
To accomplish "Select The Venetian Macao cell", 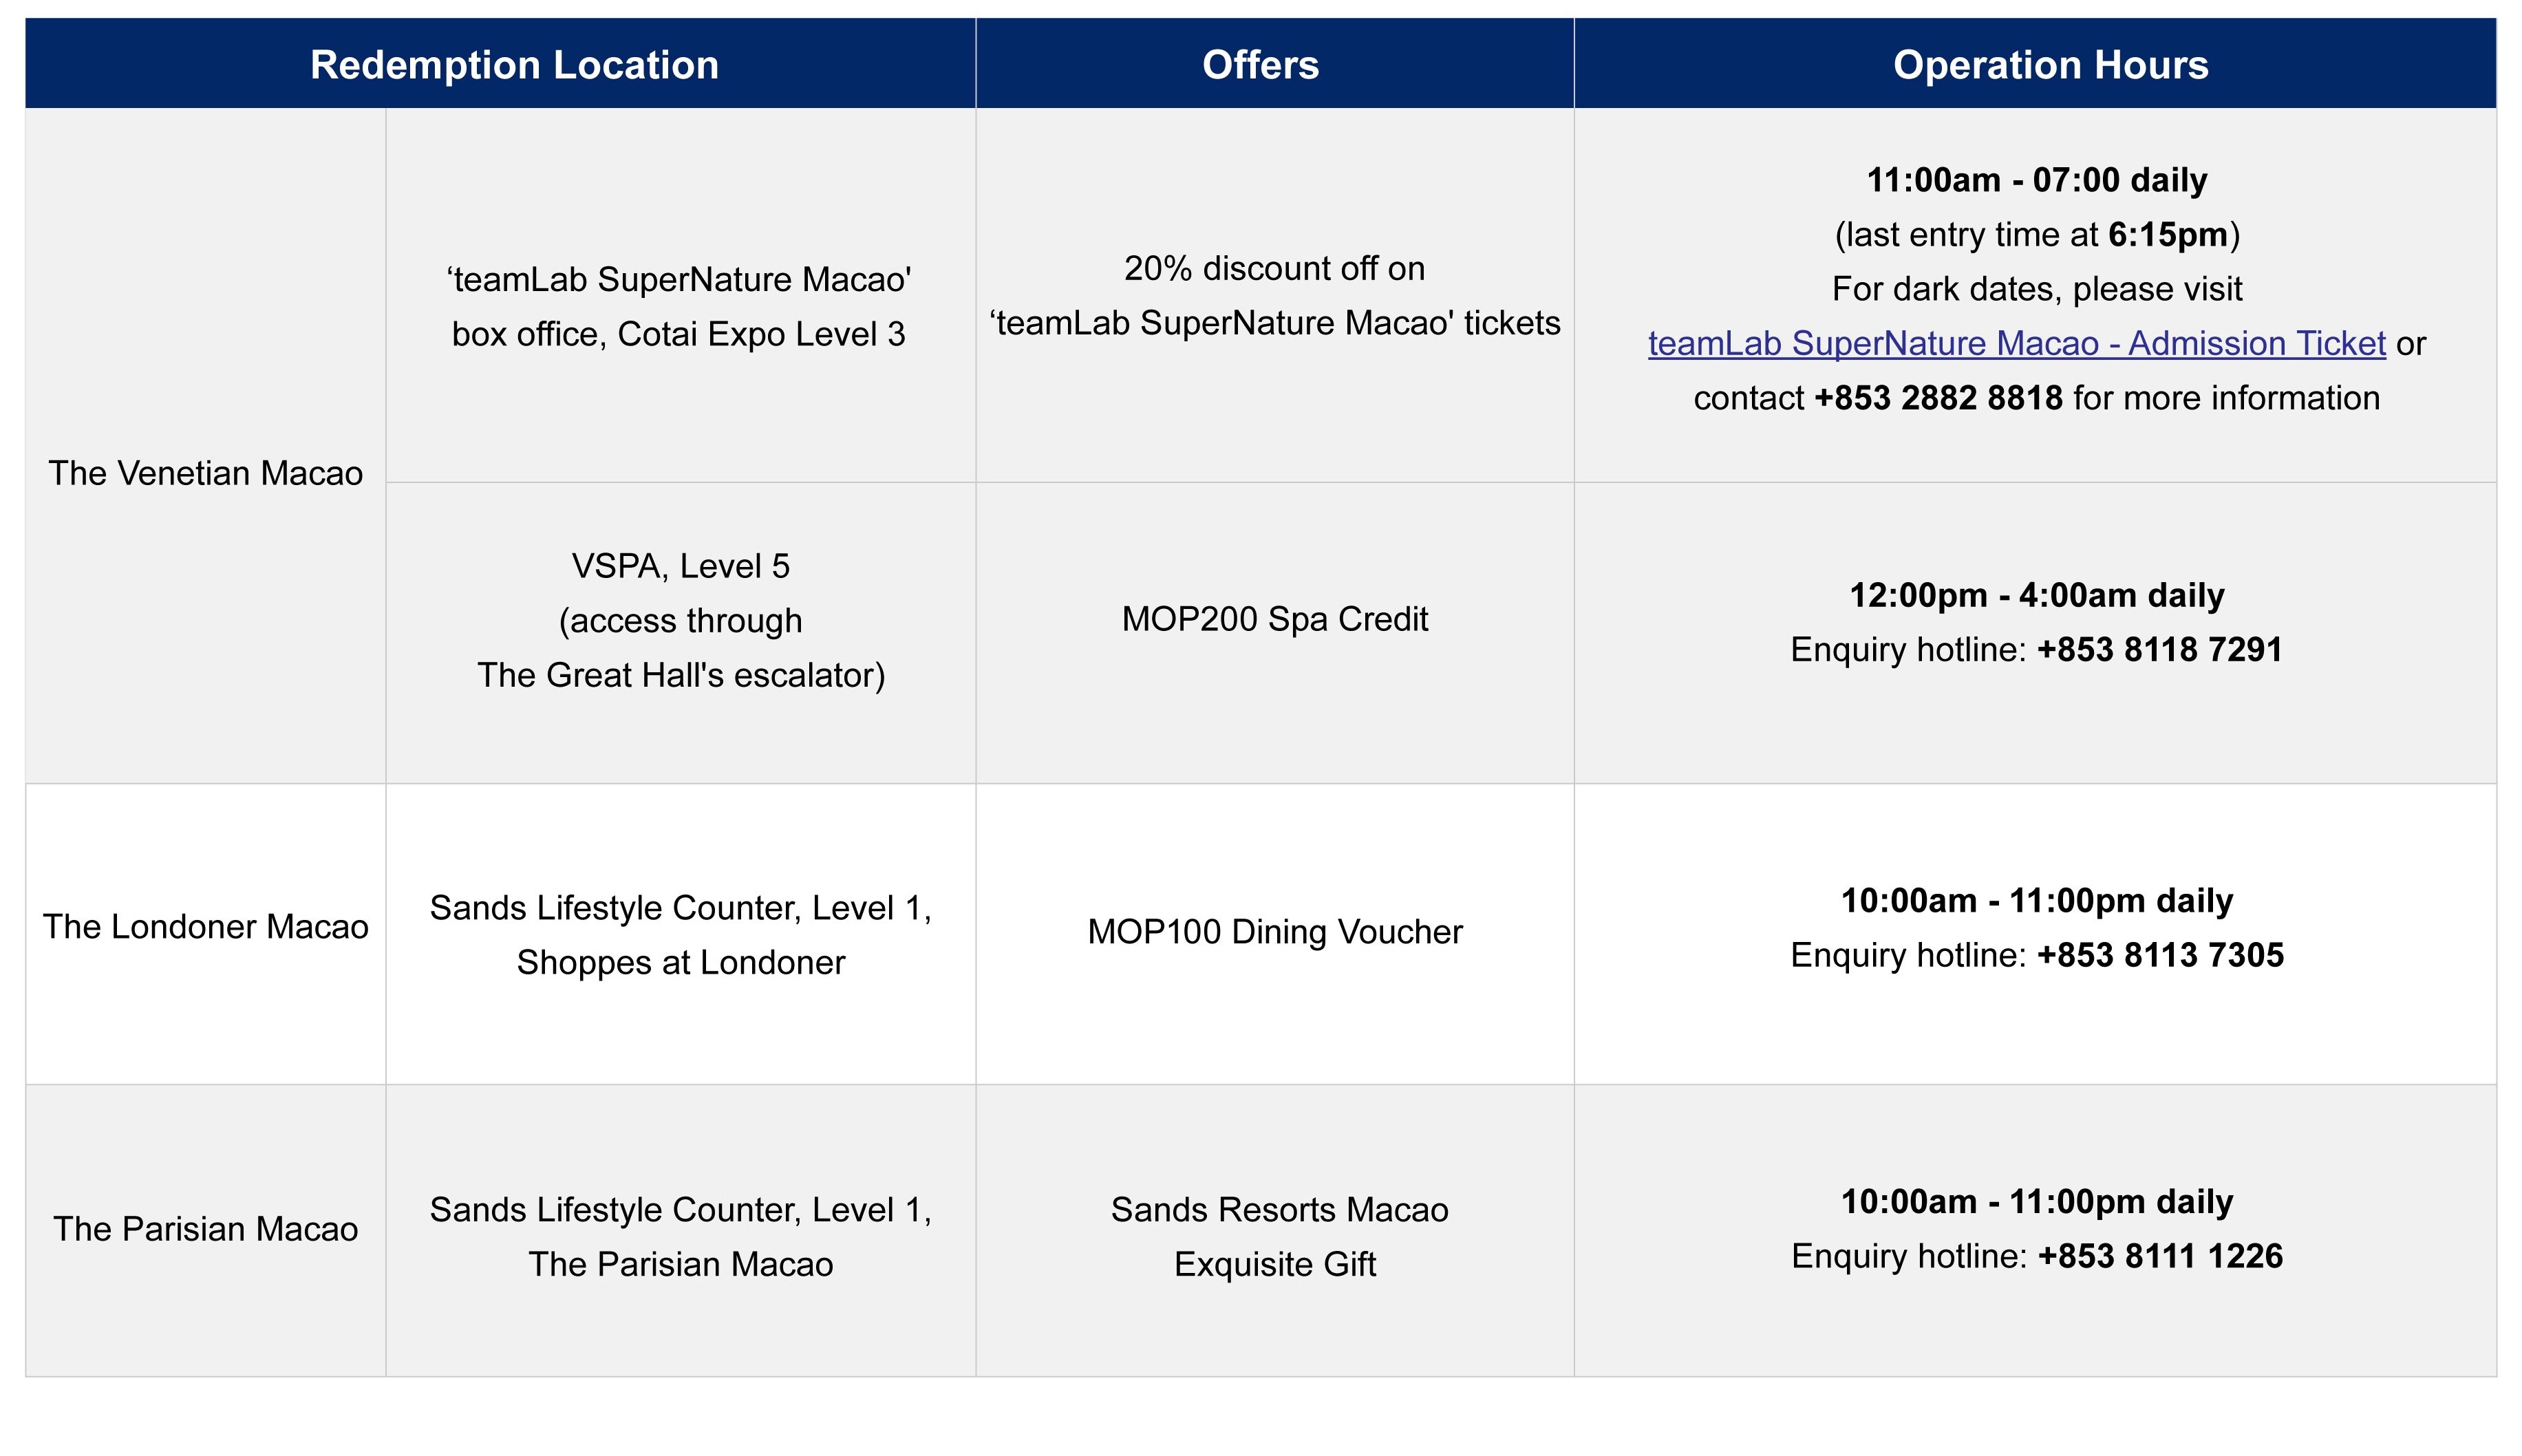I will pos(205,473).
